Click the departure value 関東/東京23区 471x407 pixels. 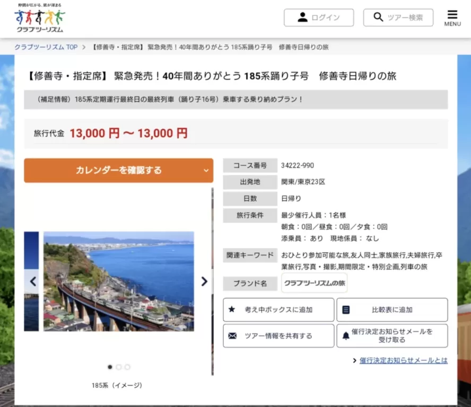click(x=303, y=182)
